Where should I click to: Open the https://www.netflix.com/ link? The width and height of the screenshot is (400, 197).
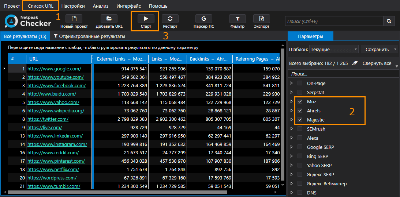click(x=53, y=169)
